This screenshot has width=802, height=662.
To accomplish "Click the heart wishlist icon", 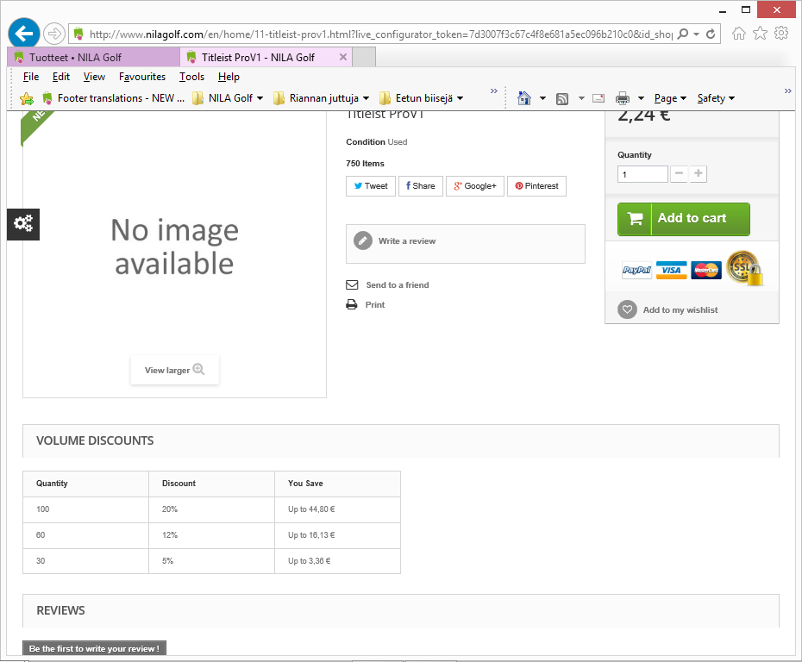I will click(x=627, y=309).
